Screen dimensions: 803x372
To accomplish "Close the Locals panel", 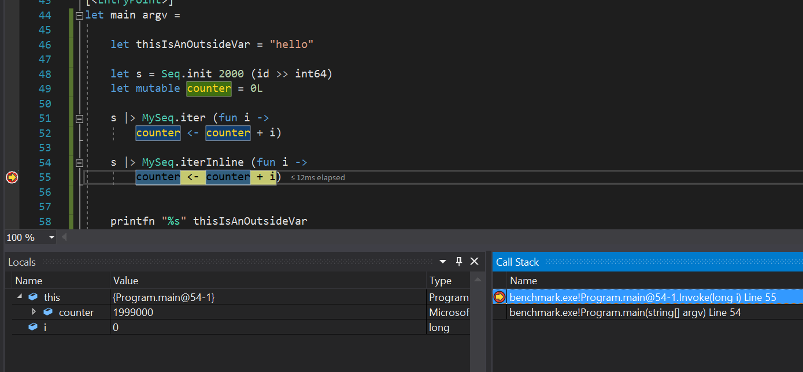I will coord(475,262).
